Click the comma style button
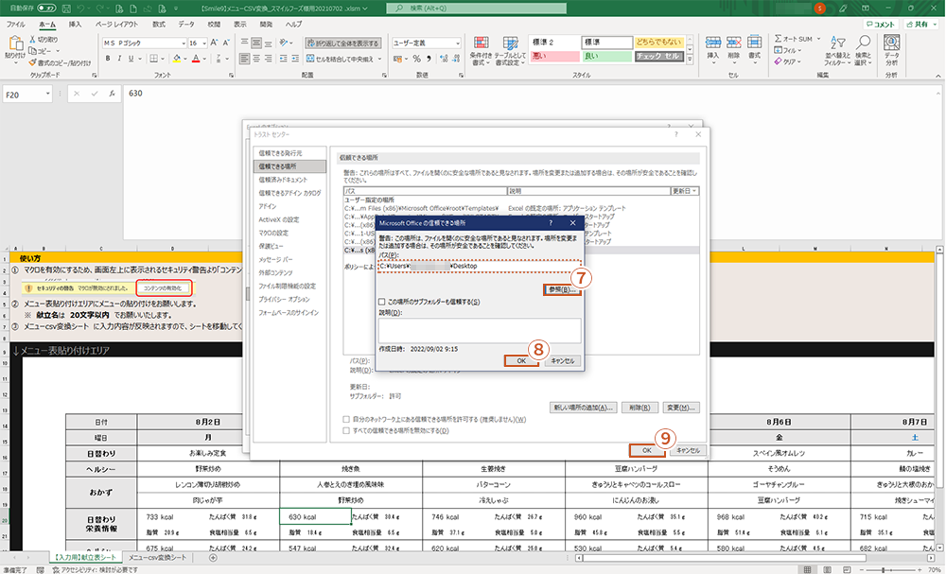 click(x=429, y=59)
